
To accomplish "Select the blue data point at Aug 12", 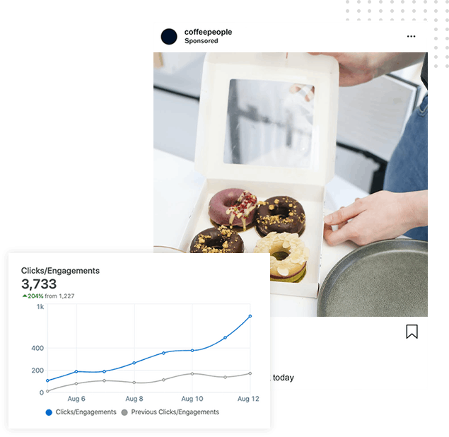I will point(250,316).
